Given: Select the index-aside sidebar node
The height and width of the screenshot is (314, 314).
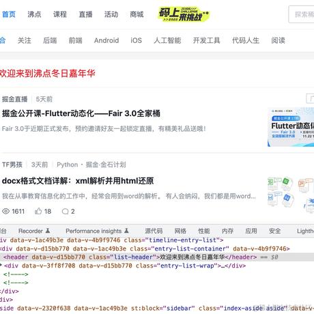Looking at the screenshot, I should [157, 309].
